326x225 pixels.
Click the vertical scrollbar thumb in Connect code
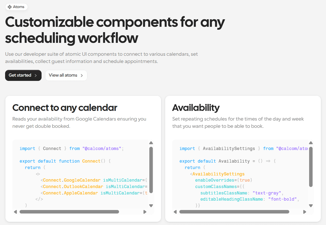[151, 170]
